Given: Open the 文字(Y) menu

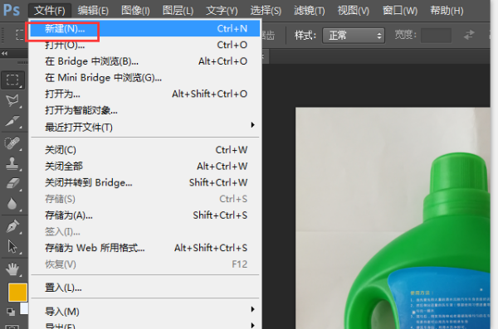Looking at the screenshot, I should (222, 11).
